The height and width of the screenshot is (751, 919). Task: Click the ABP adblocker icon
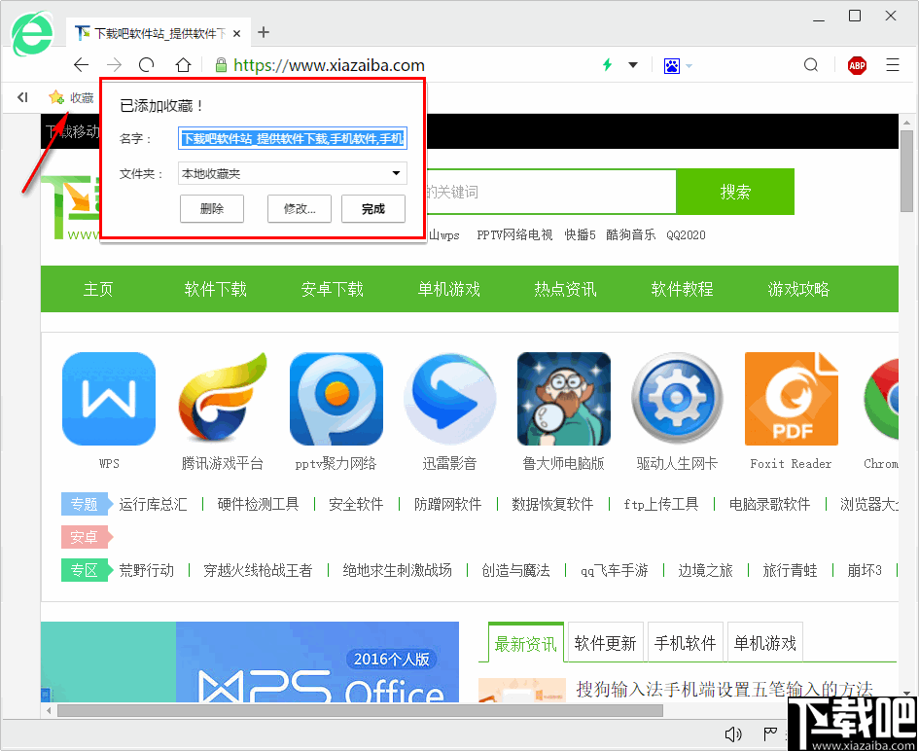(857, 65)
